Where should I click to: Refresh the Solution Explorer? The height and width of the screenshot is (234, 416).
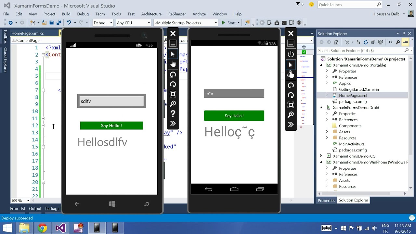pos(366,42)
